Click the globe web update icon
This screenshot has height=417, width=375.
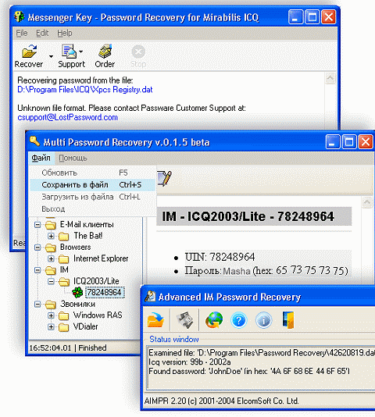[x=214, y=320]
